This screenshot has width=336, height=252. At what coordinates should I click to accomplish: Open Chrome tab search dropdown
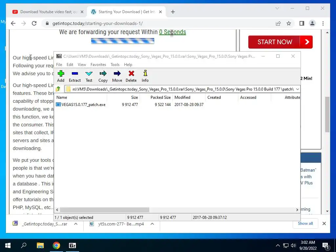point(277,8)
